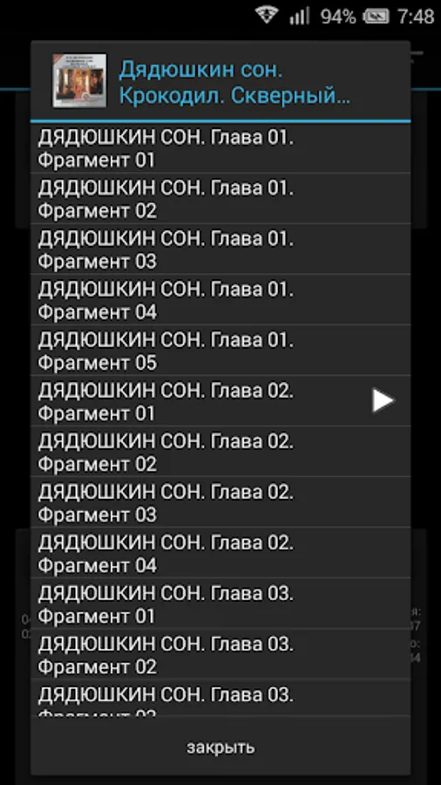Tap the signal strength icon
The width and height of the screenshot is (441, 785).
[299, 16]
